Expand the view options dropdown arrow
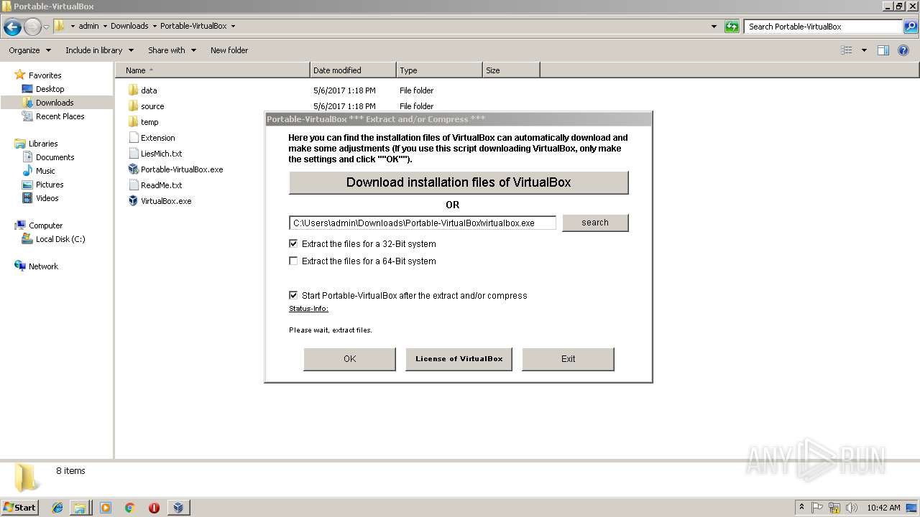Screen dimensions: 920x517 tap(864, 50)
